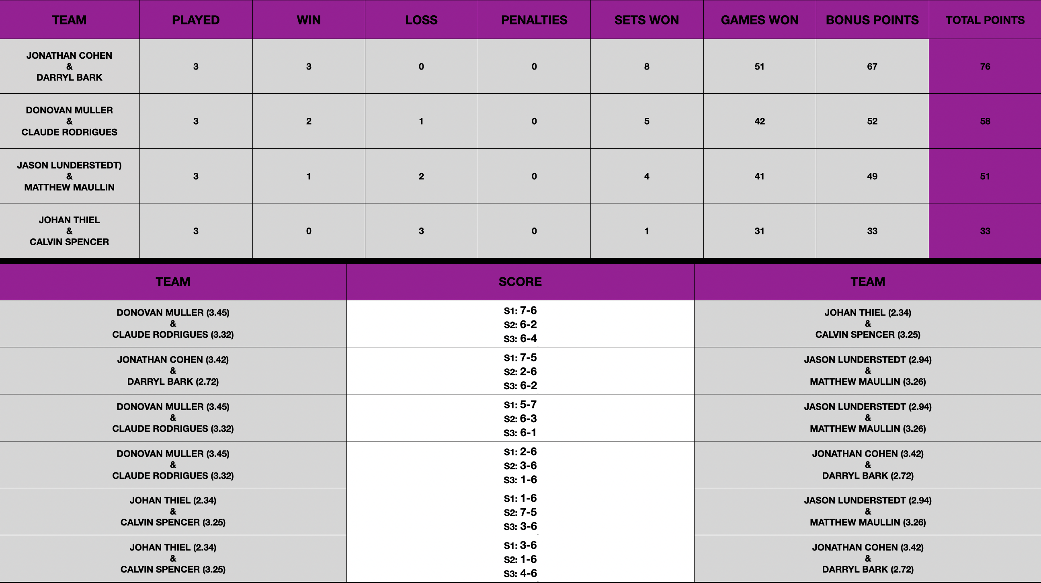Viewport: 1041px width, 583px height.
Task: Click the score cell starting with S1: 5-7
Action: pos(520,418)
